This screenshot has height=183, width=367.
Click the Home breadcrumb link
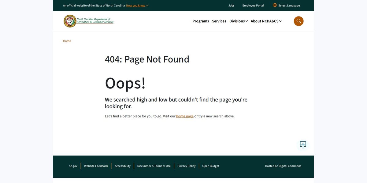[67, 41]
